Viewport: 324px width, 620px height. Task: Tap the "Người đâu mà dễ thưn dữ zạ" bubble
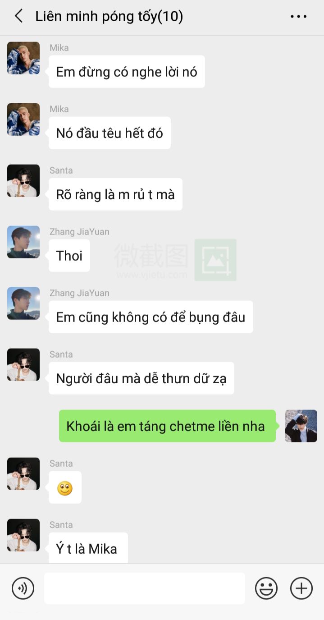coord(141,378)
